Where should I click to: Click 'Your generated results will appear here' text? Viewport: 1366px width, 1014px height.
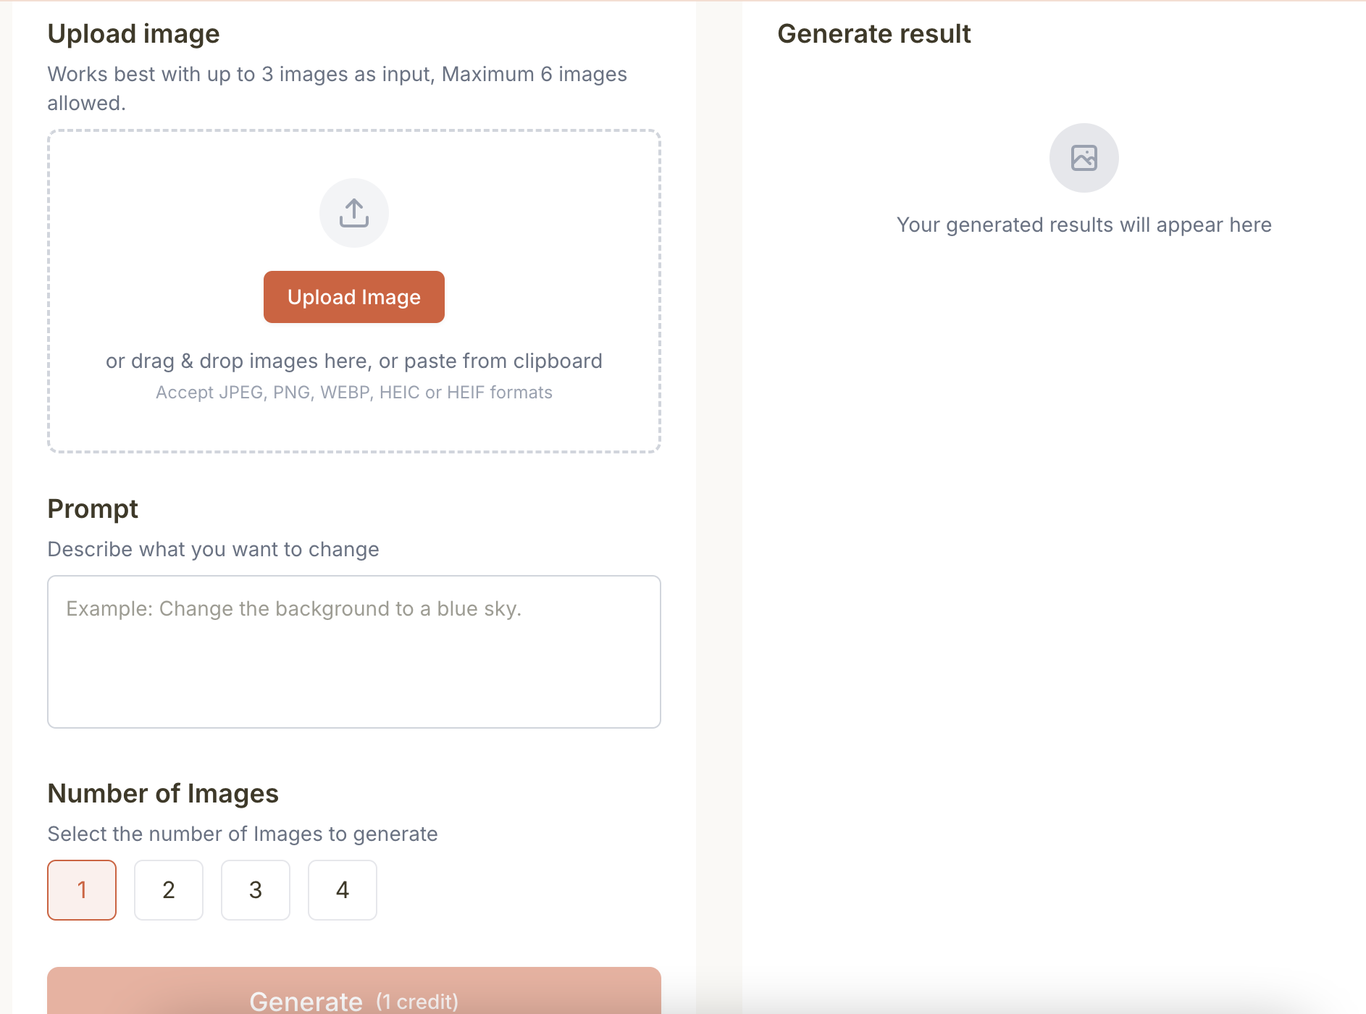[1084, 225]
